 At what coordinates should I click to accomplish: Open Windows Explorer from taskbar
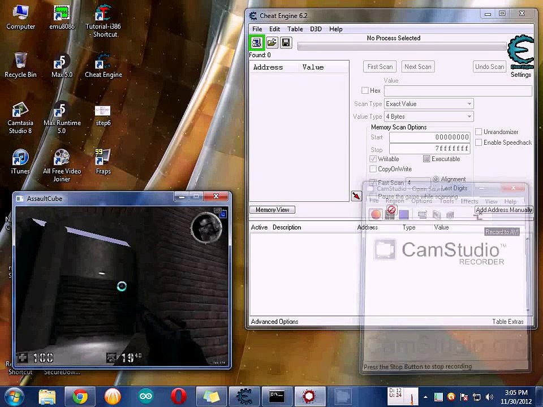point(48,397)
